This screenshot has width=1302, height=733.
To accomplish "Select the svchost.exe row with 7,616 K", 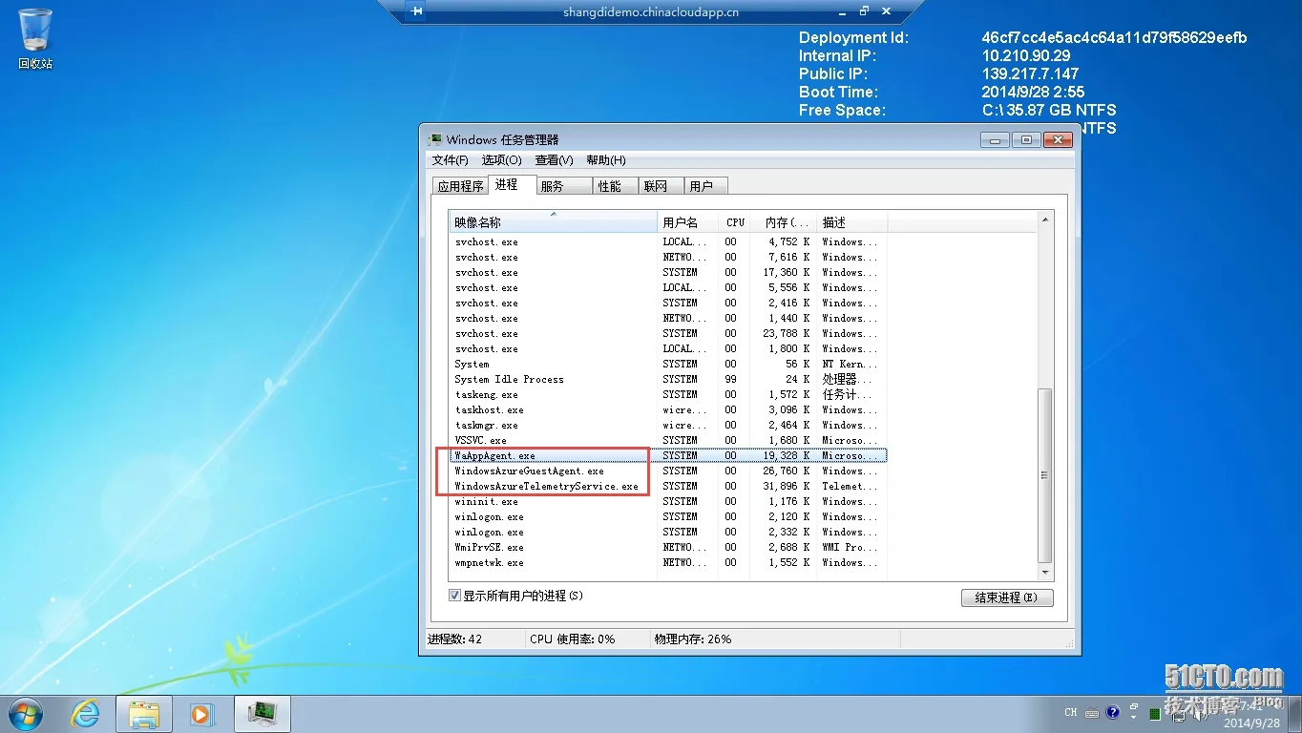I will 668,257.
